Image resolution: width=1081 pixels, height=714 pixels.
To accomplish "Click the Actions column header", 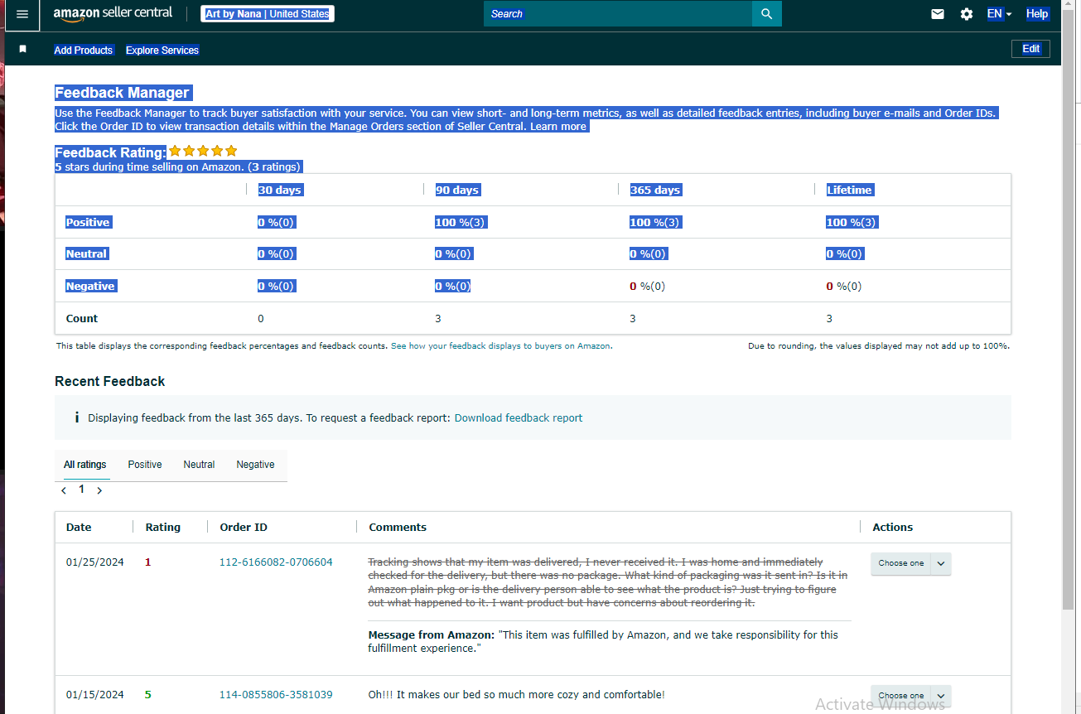I will [893, 527].
